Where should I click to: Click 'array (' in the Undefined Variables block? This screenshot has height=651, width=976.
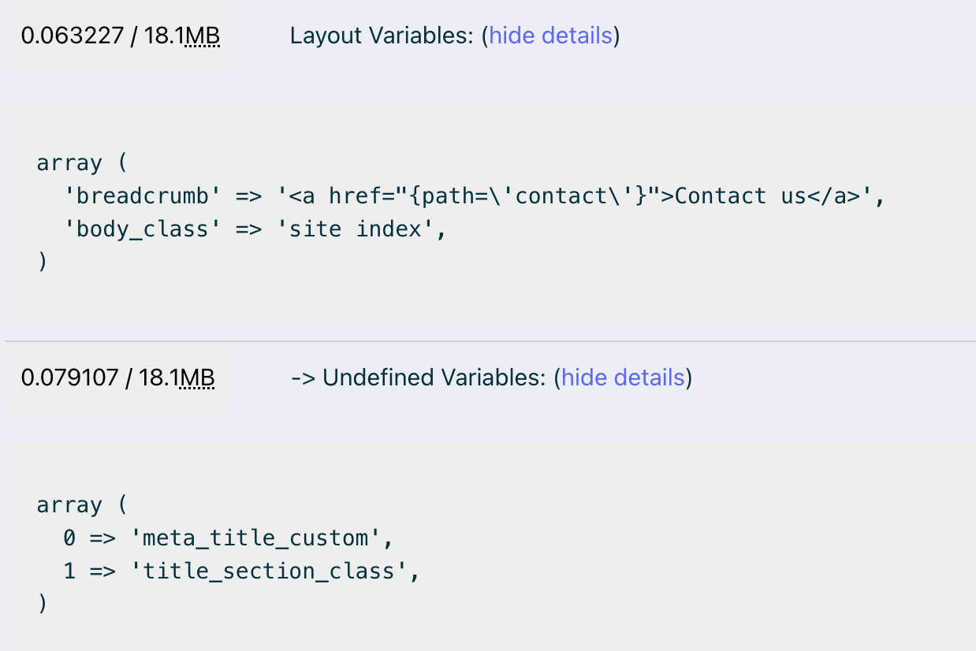(81, 505)
